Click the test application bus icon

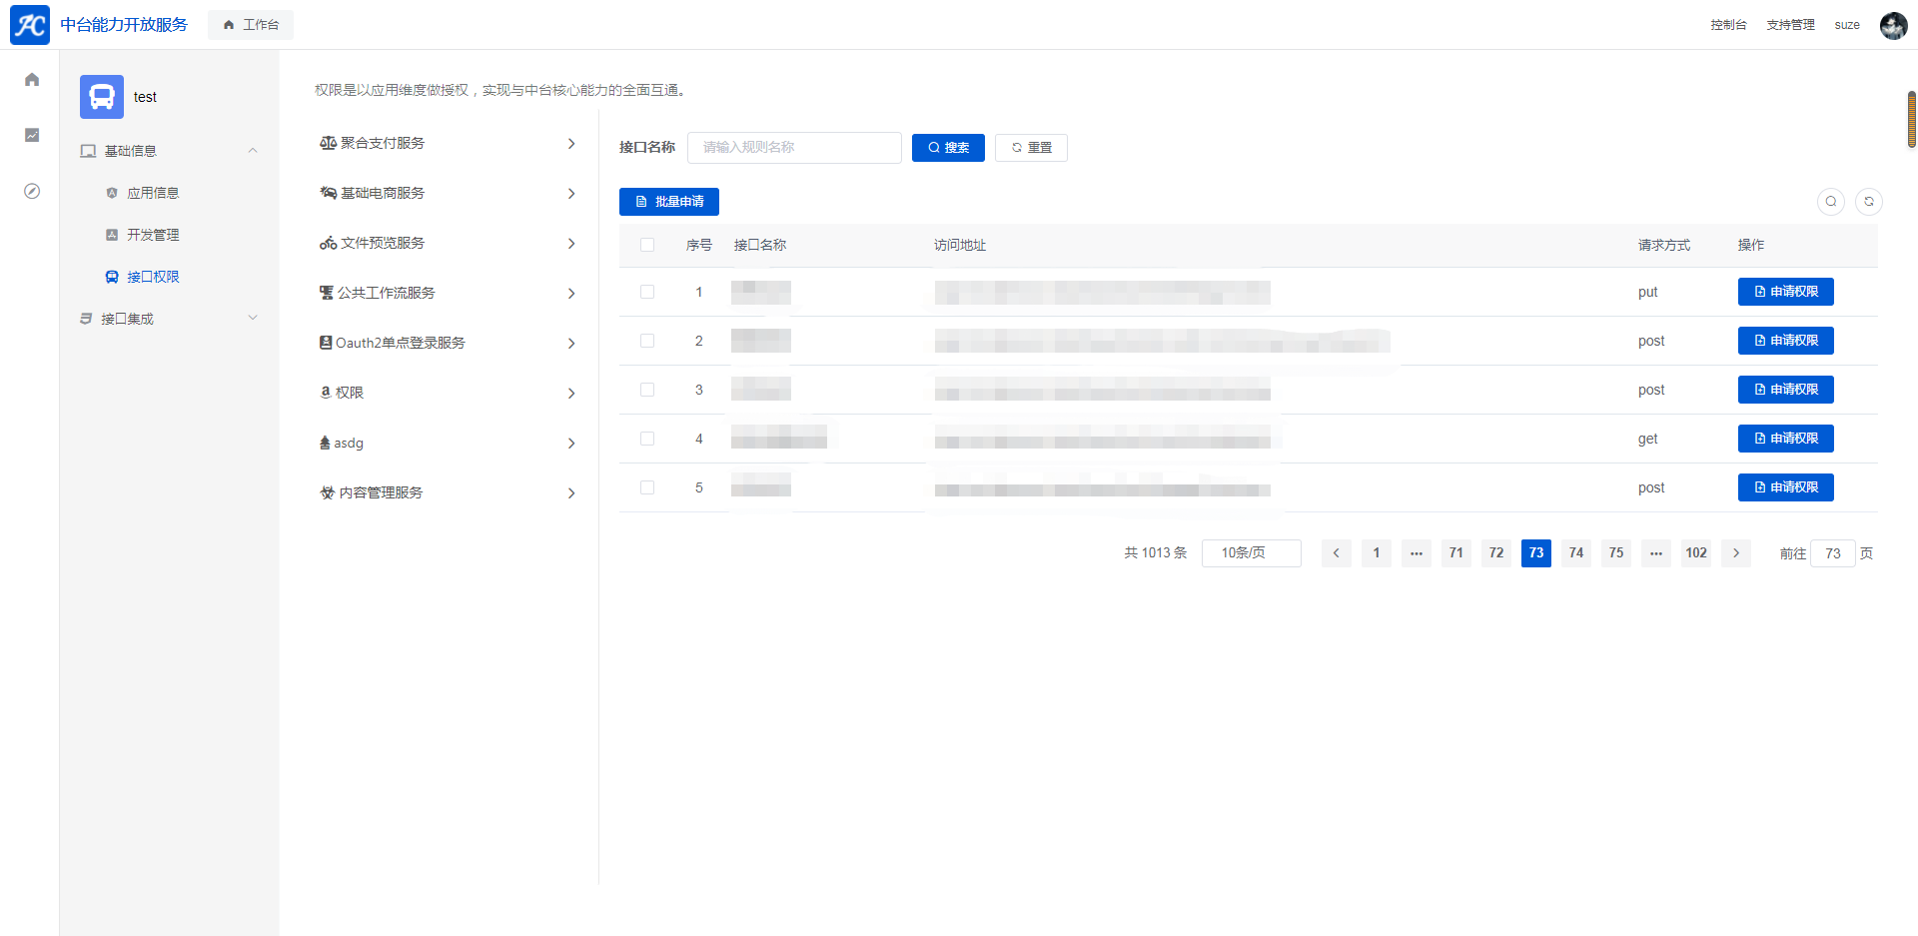click(102, 97)
